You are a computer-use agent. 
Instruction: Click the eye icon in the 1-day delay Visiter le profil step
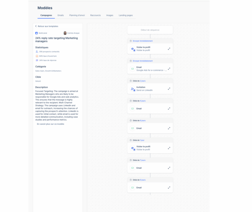point(133,148)
